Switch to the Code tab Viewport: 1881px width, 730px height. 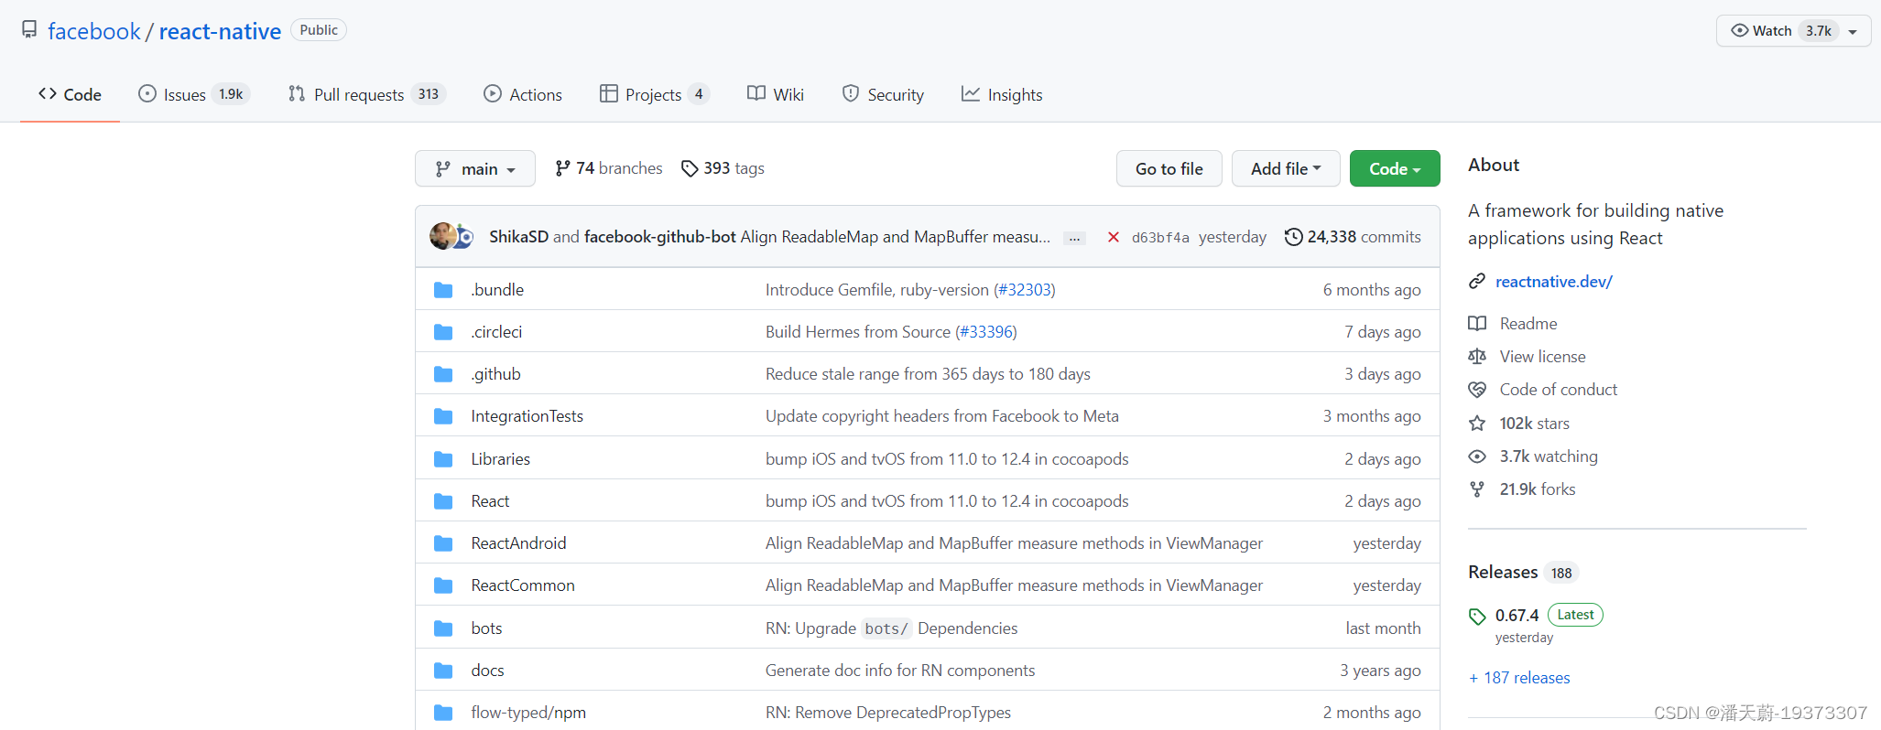tap(71, 94)
